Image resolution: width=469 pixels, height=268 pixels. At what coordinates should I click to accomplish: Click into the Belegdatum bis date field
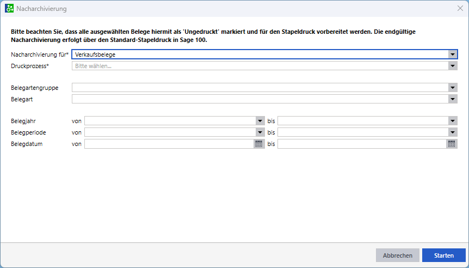tap(362, 144)
